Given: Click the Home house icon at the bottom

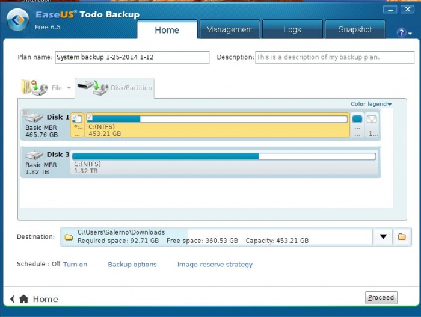Looking at the screenshot, I should (23, 299).
